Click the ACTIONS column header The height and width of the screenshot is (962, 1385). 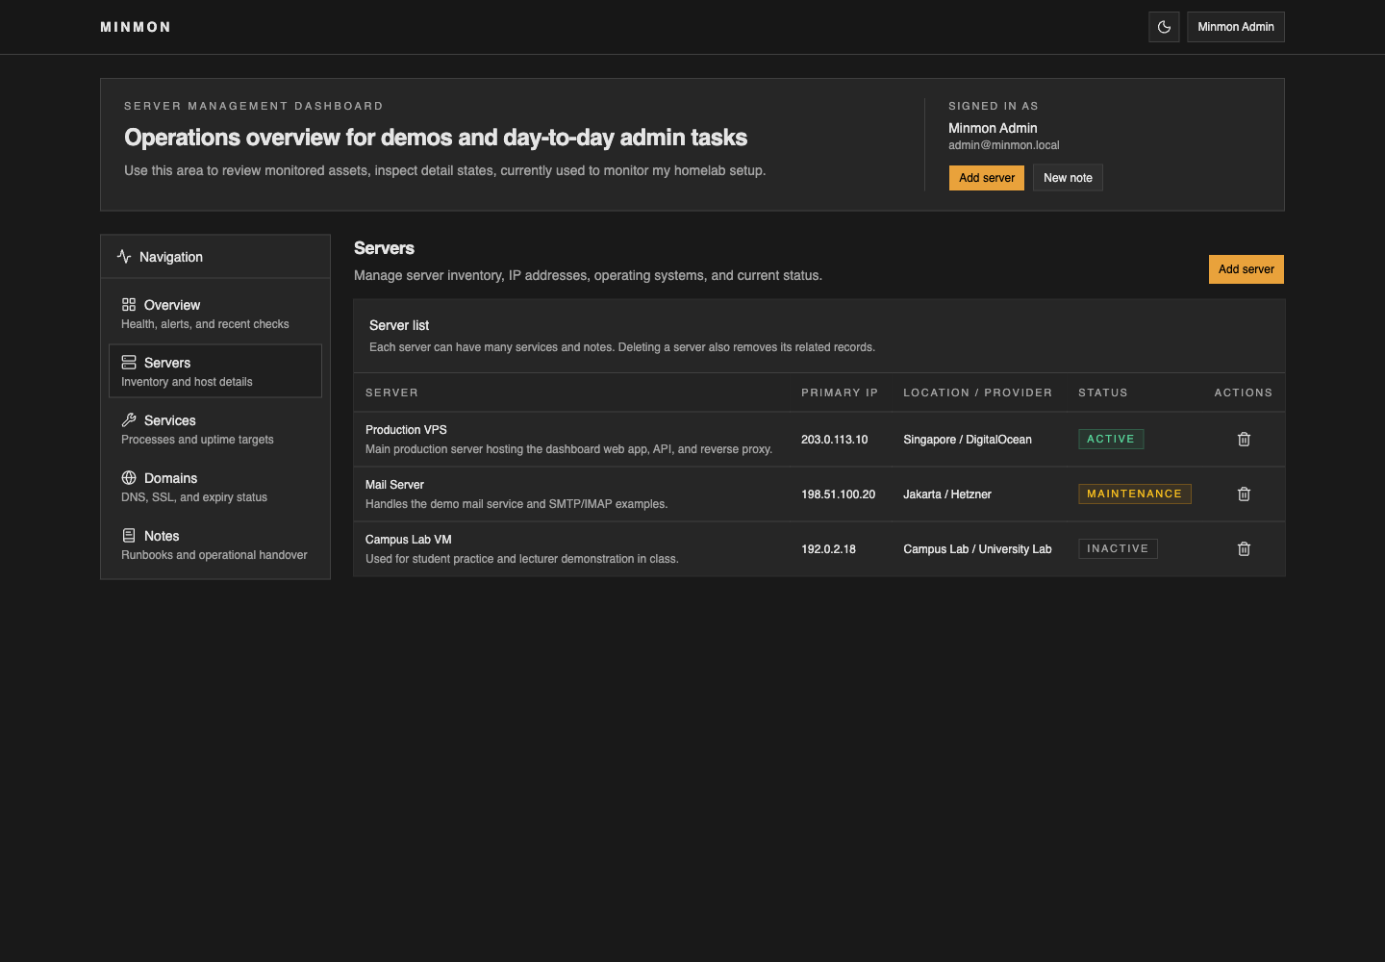pyautogui.click(x=1244, y=392)
